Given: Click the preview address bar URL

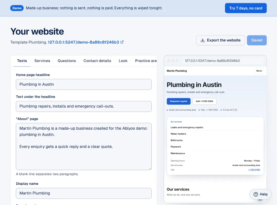Looking at the screenshot, I should (x=212, y=61).
